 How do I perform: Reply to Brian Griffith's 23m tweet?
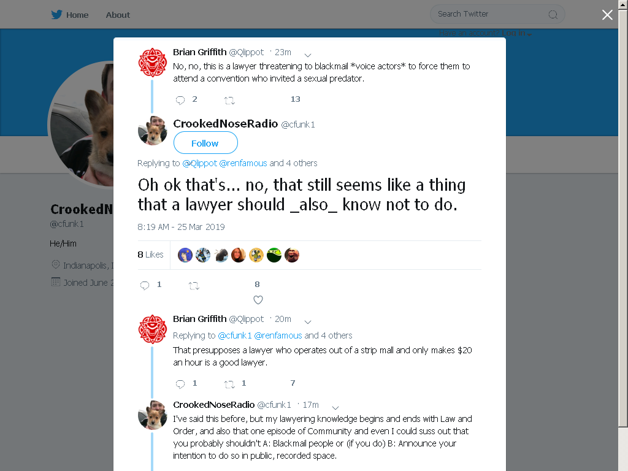point(180,100)
